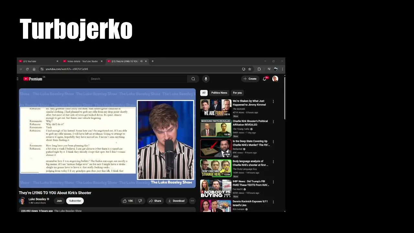Screen dimensions: 414x233
Task: Click The Bulwark channel name
Action: 239,109
